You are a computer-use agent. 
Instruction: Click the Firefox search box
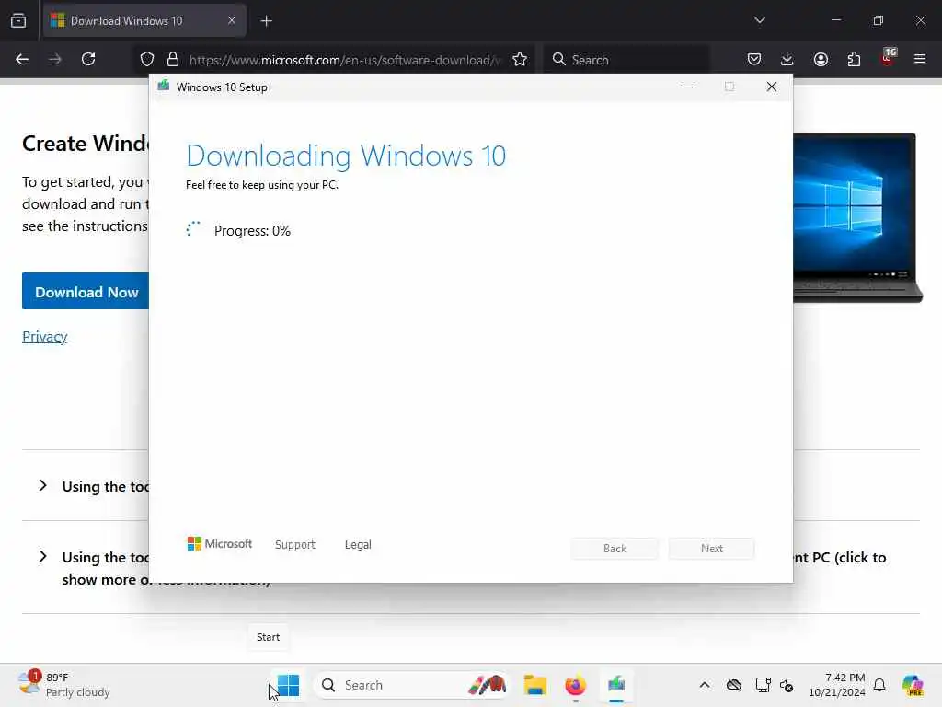coord(626,60)
